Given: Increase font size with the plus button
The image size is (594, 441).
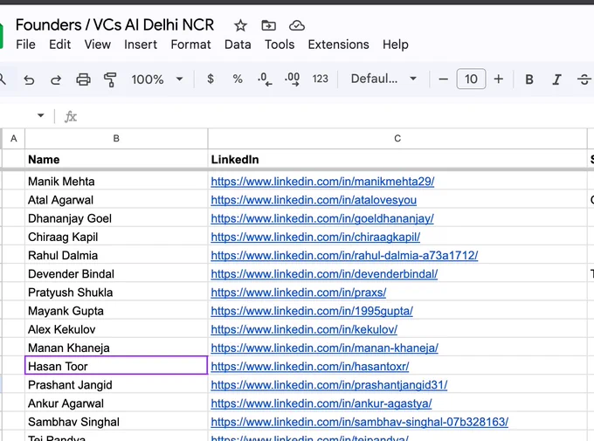Looking at the screenshot, I should point(499,79).
